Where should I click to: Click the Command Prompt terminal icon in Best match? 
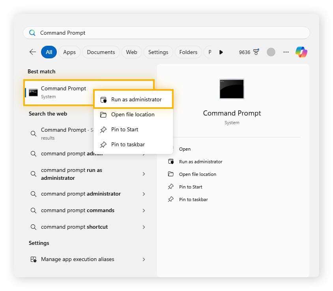[33, 93]
